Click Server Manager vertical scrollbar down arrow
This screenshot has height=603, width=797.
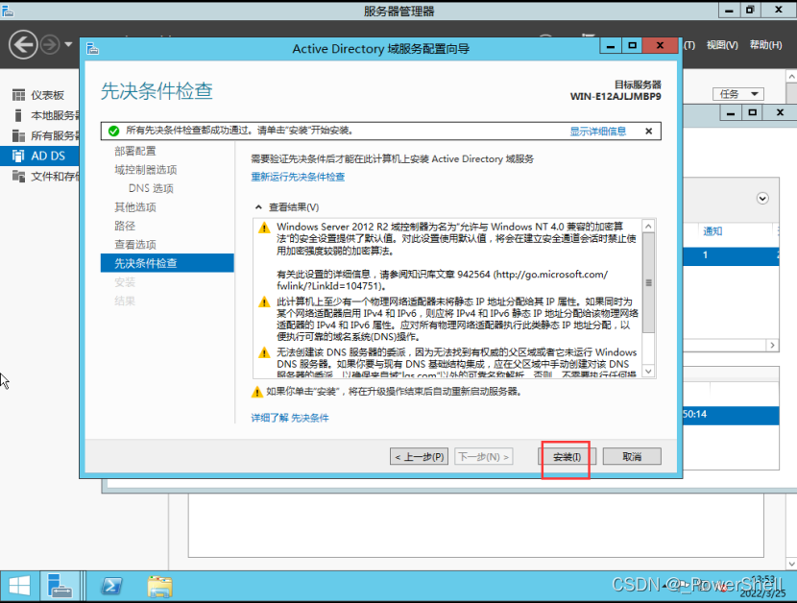coord(791,564)
